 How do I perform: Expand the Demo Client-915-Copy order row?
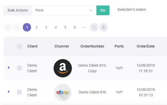[9, 68]
